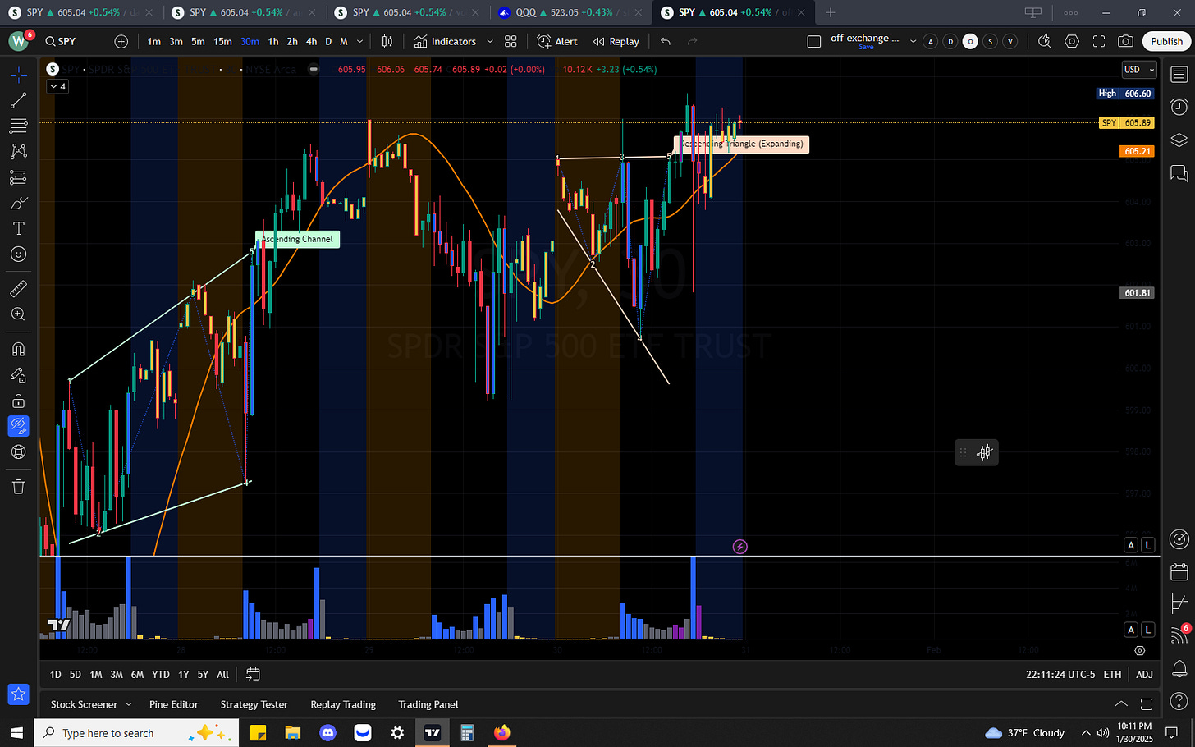Collapse the indicator legend showing 4
Screen dimensions: 1195x747
click(x=57, y=86)
